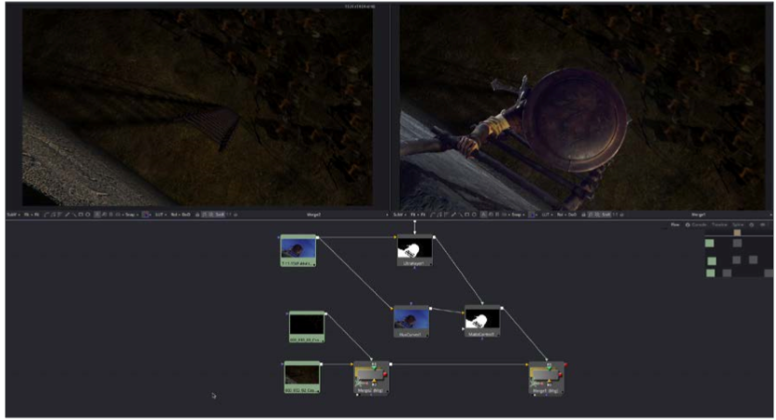
Task: Select the black-thumbnail loader node
Action: click(306, 327)
